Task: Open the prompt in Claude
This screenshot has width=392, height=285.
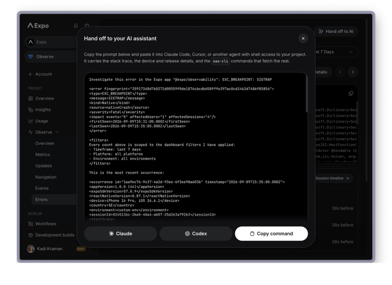Action: click(x=121, y=234)
